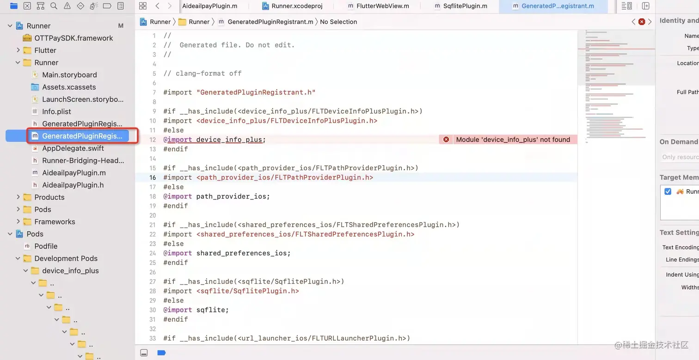Open the related items grid menu
The image size is (699, 360).
click(x=143, y=6)
